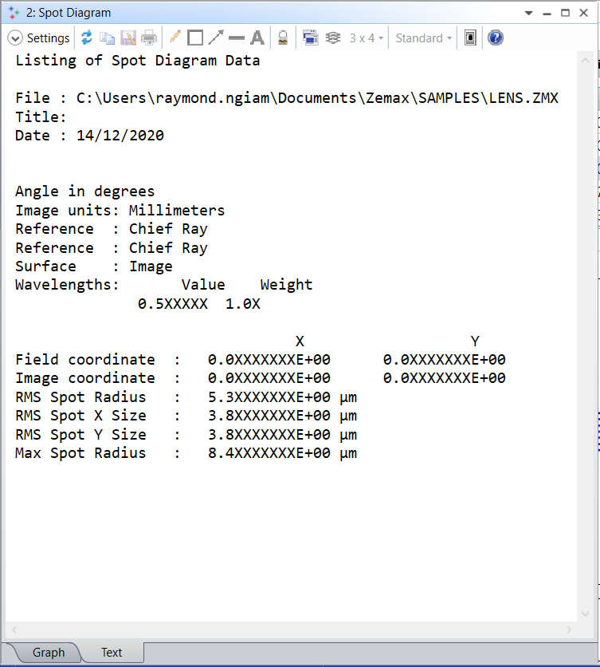Viewport: 600px width, 667px height.
Task: Click the Save As icon
Action: pyautogui.click(x=128, y=37)
